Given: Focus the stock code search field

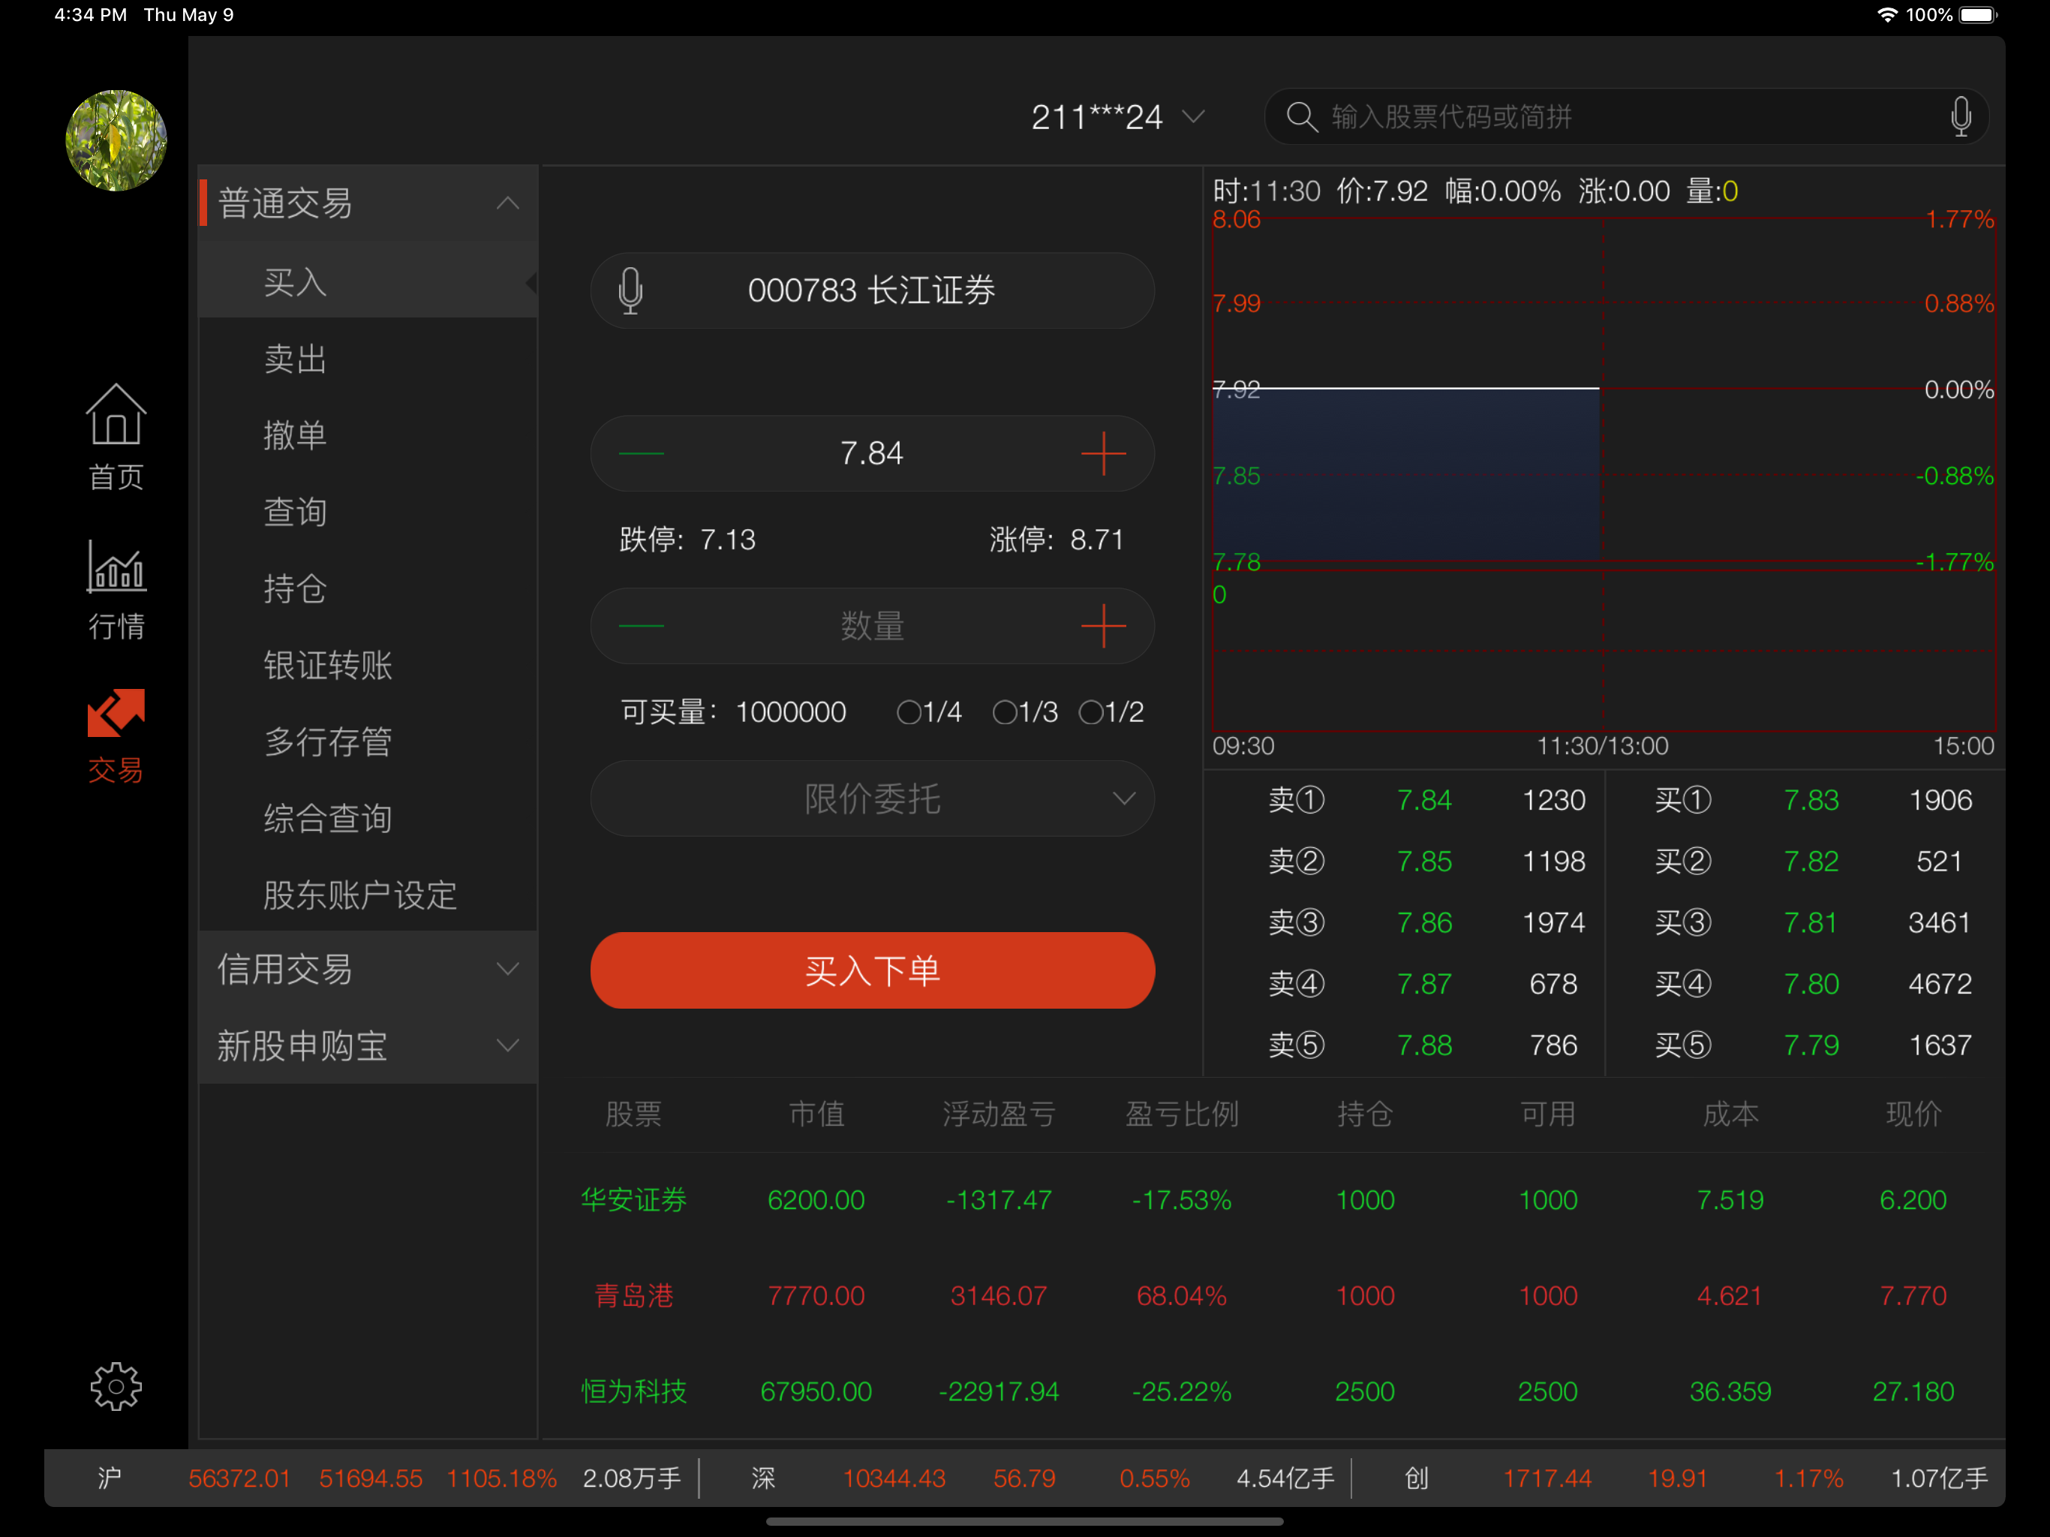Looking at the screenshot, I should point(1627,117).
